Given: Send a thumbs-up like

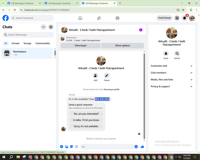Looking at the screenshot, I should 142,147.
